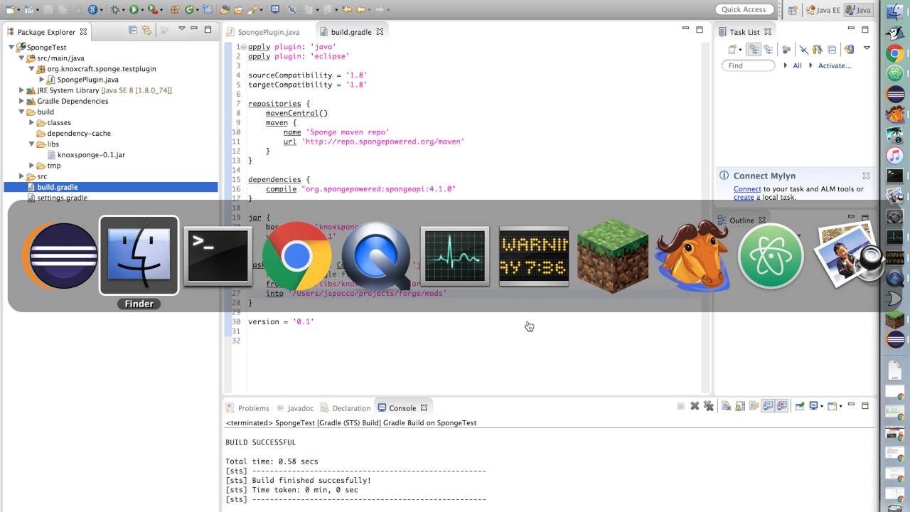The height and width of the screenshot is (512, 910).
Task: Click the Quick Access search field
Action: (744, 9)
